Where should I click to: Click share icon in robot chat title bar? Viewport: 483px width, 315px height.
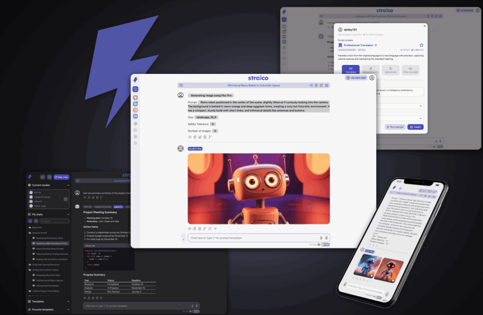click(311, 86)
